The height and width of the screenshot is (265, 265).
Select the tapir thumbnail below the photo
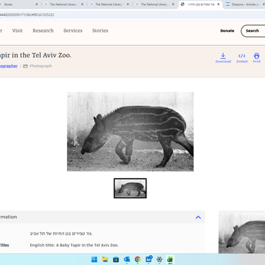(x=130, y=188)
